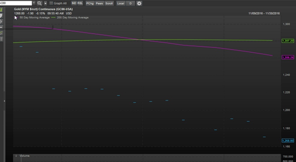Click the green 200 Day legend line swatch

(x=54, y=18)
